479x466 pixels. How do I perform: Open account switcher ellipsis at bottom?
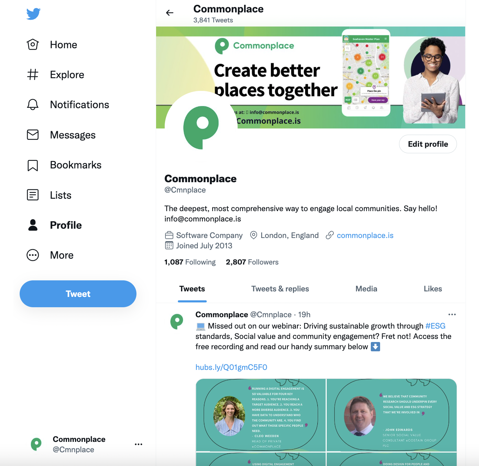coord(139,444)
